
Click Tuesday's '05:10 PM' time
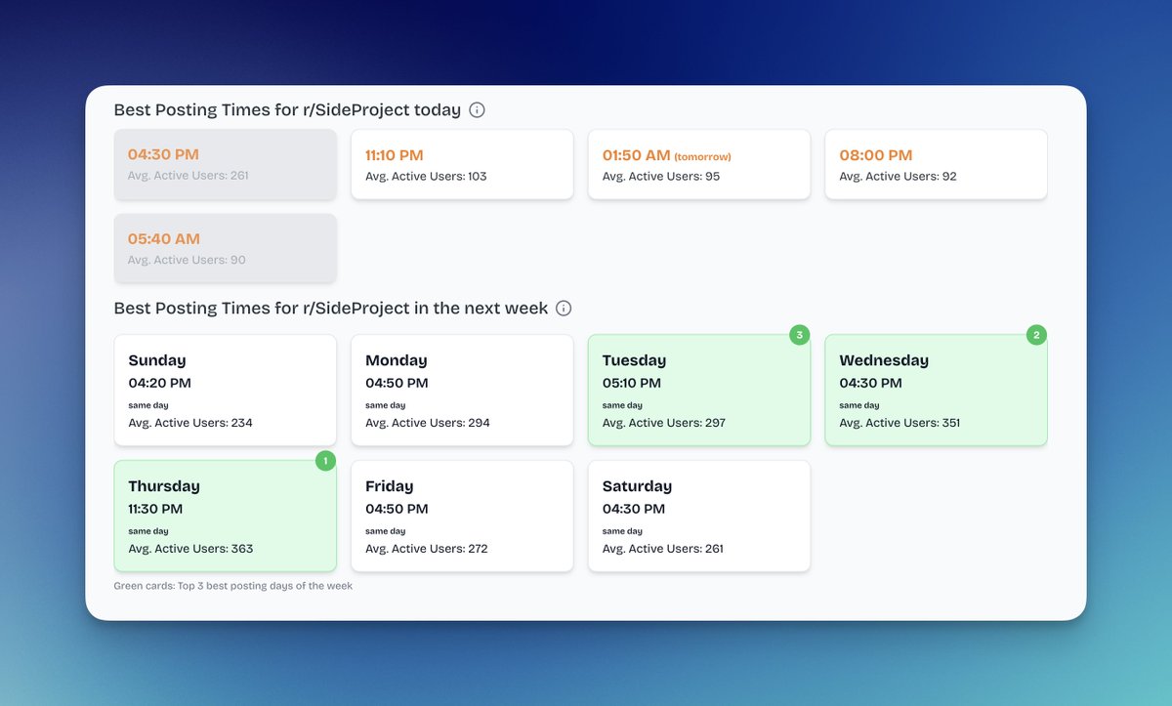tap(632, 383)
